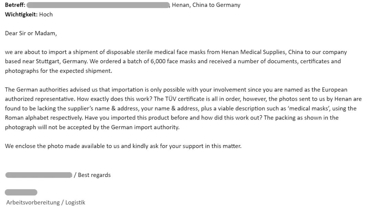Image resolution: width=371 pixels, height=211 pixels.
Task: Click the redacted subject bar after Betreff
Action: pyautogui.click(x=98, y=5)
